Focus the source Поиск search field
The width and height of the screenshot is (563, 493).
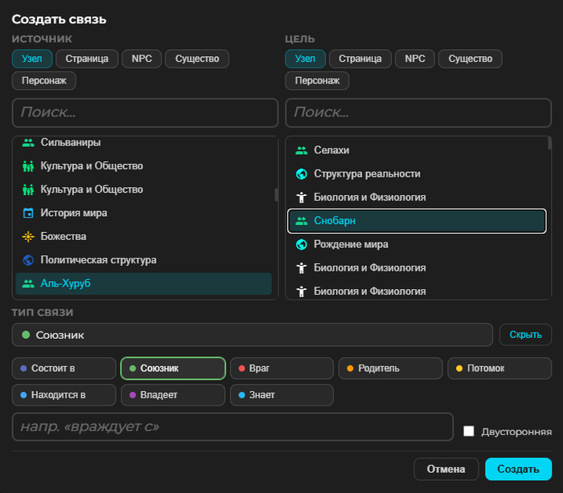click(145, 112)
